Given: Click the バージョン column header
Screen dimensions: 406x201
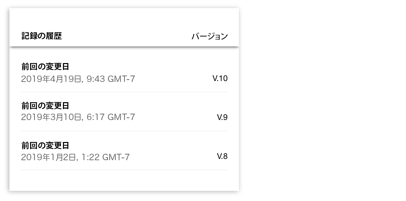Looking at the screenshot, I should click(x=210, y=36).
